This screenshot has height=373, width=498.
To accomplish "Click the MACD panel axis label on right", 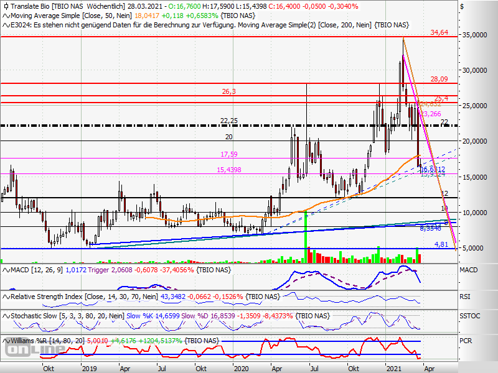I will click(x=468, y=270).
